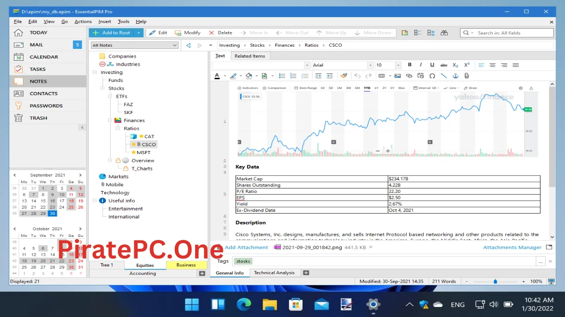Open the Attachments Manager
565x317 pixels.
[512, 247]
